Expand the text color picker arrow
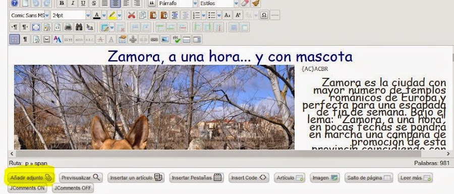454x194 pixels. pos(104,15)
